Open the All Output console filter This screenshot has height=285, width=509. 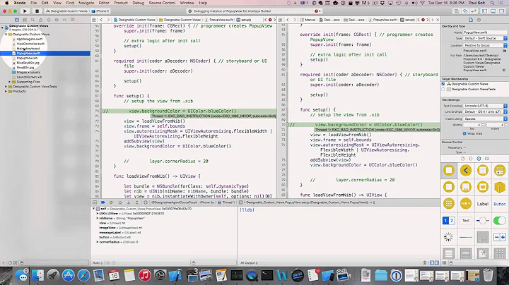[x=249, y=262]
